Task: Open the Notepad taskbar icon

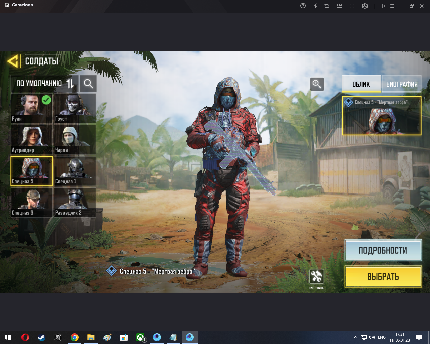Action: (173, 337)
